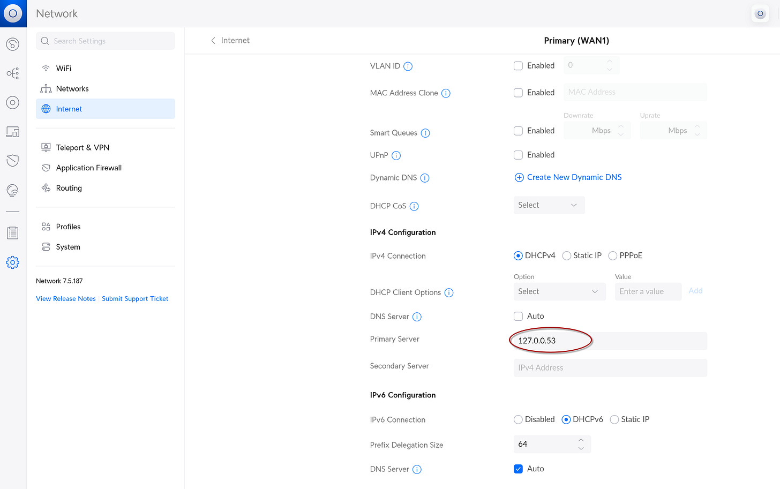This screenshot has width=780, height=489.
Task: Open the Settings gear icon
Action: point(13,262)
